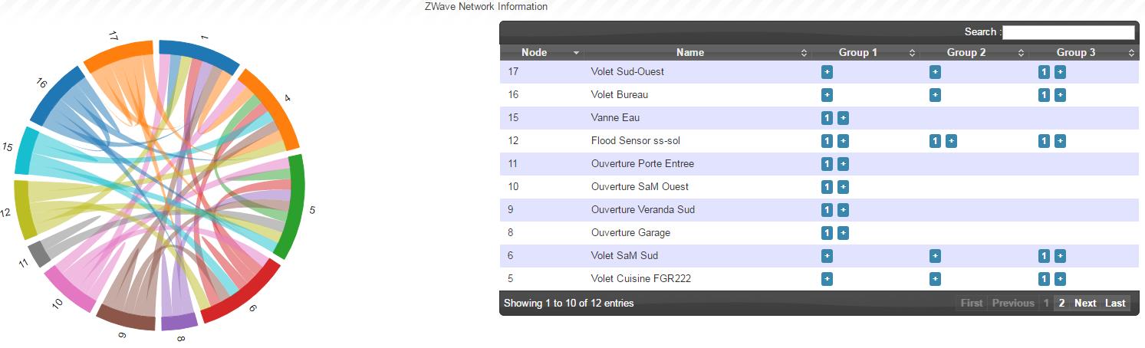Sort table by Node column
Image resolution: width=1145 pixels, height=348 pixels.
click(541, 53)
